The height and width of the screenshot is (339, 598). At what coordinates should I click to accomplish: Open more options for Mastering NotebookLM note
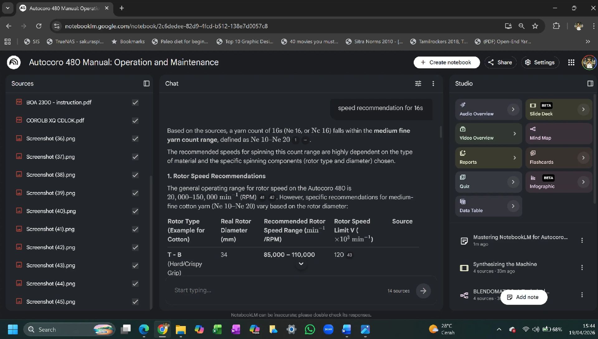(582, 240)
